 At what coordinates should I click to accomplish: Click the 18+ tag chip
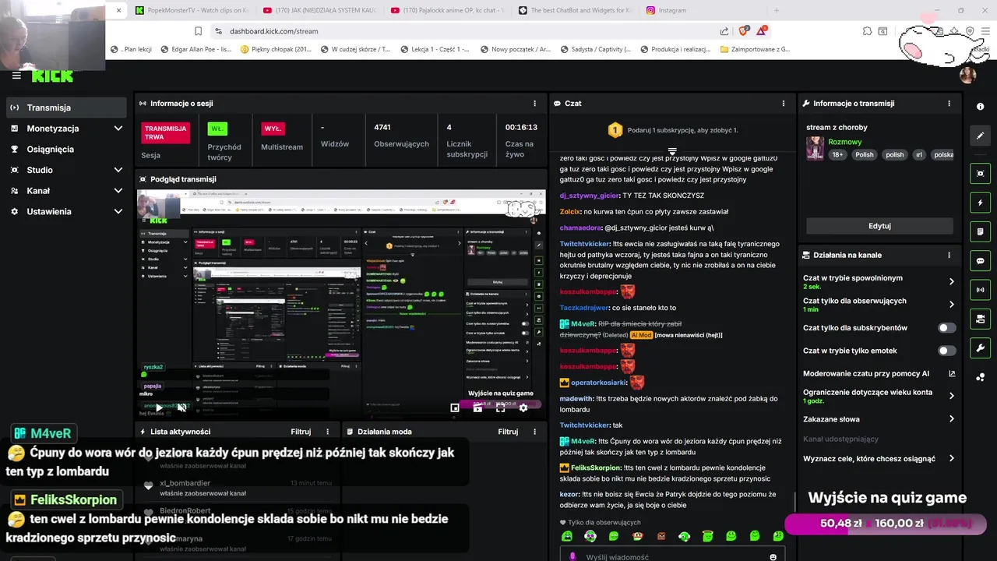837,155
